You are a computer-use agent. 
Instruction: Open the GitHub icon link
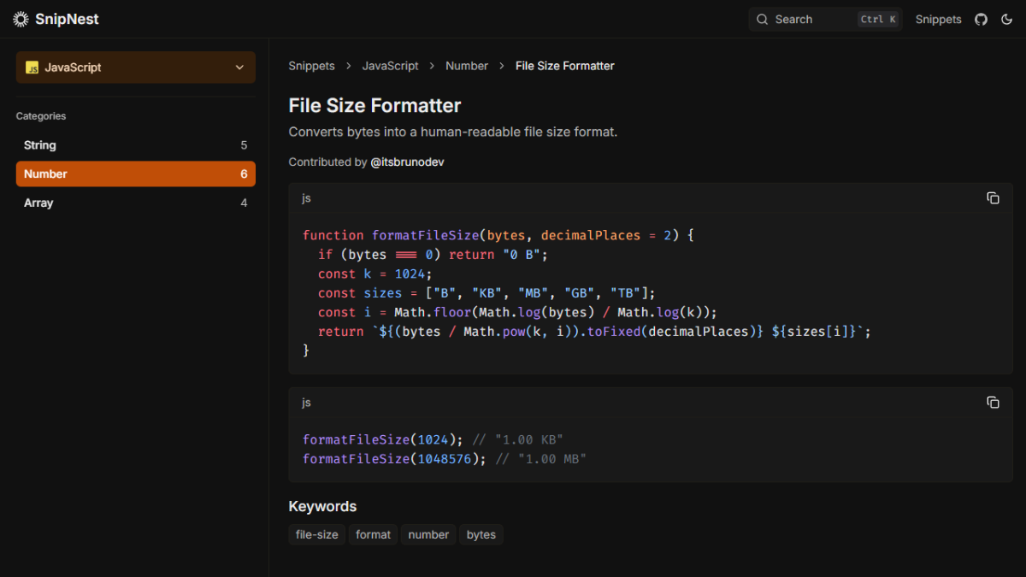[981, 19]
